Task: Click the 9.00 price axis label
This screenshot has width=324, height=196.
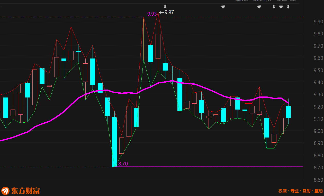Action: click(318, 131)
